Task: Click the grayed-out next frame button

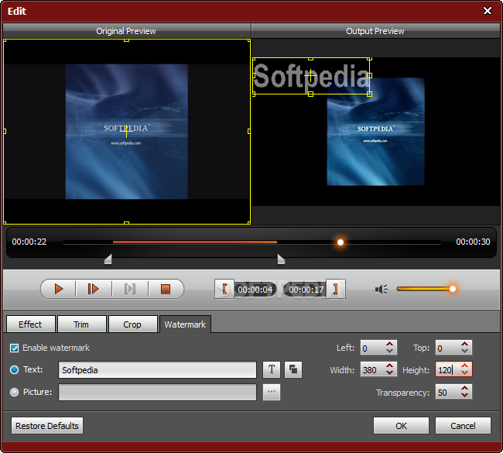Action: (130, 289)
